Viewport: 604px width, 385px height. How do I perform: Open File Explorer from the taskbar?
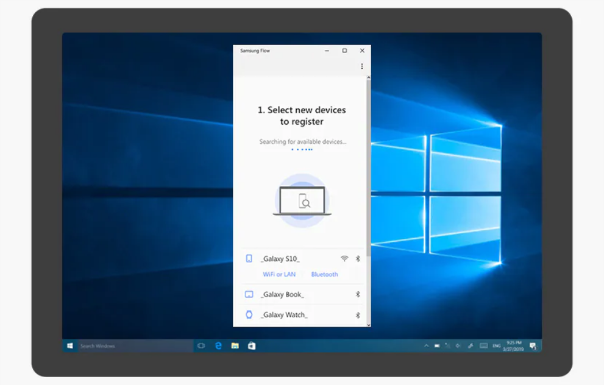[235, 346]
